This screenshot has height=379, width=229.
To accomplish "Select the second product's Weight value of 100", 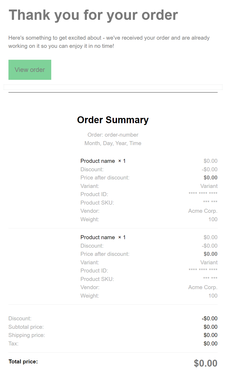I will click(213, 296).
